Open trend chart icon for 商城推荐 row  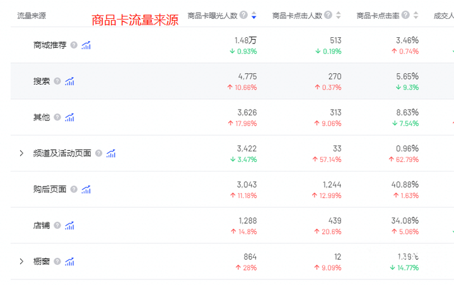pyautogui.click(x=86, y=45)
